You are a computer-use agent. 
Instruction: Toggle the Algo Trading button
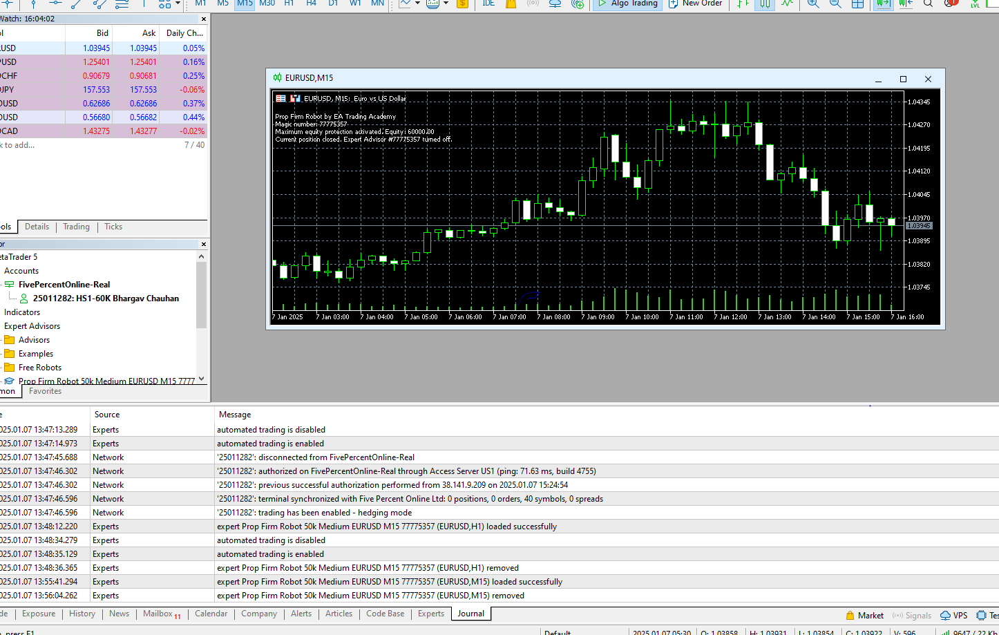(x=628, y=3)
